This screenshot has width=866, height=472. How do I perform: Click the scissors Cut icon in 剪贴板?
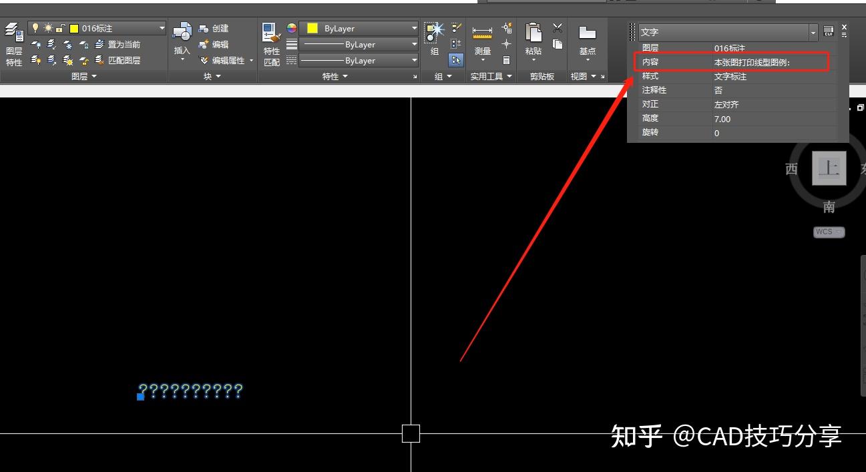point(556,29)
